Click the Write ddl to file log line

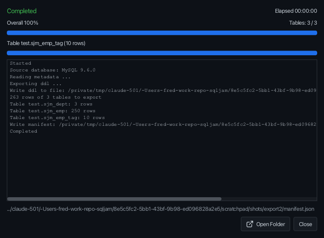[x=163, y=91]
